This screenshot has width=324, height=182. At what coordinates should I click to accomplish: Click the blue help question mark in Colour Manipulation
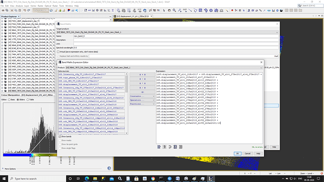(x=109, y=168)
